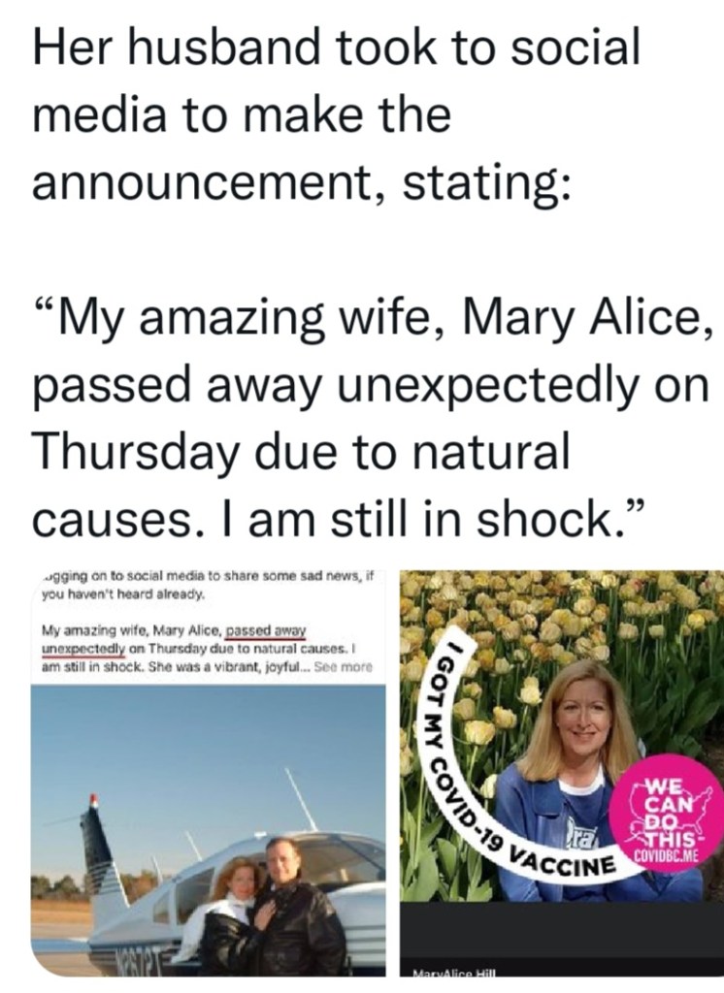The image size is (724, 993).
Task: Open the couple-with-airplane photo
Action: coord(209,824)
